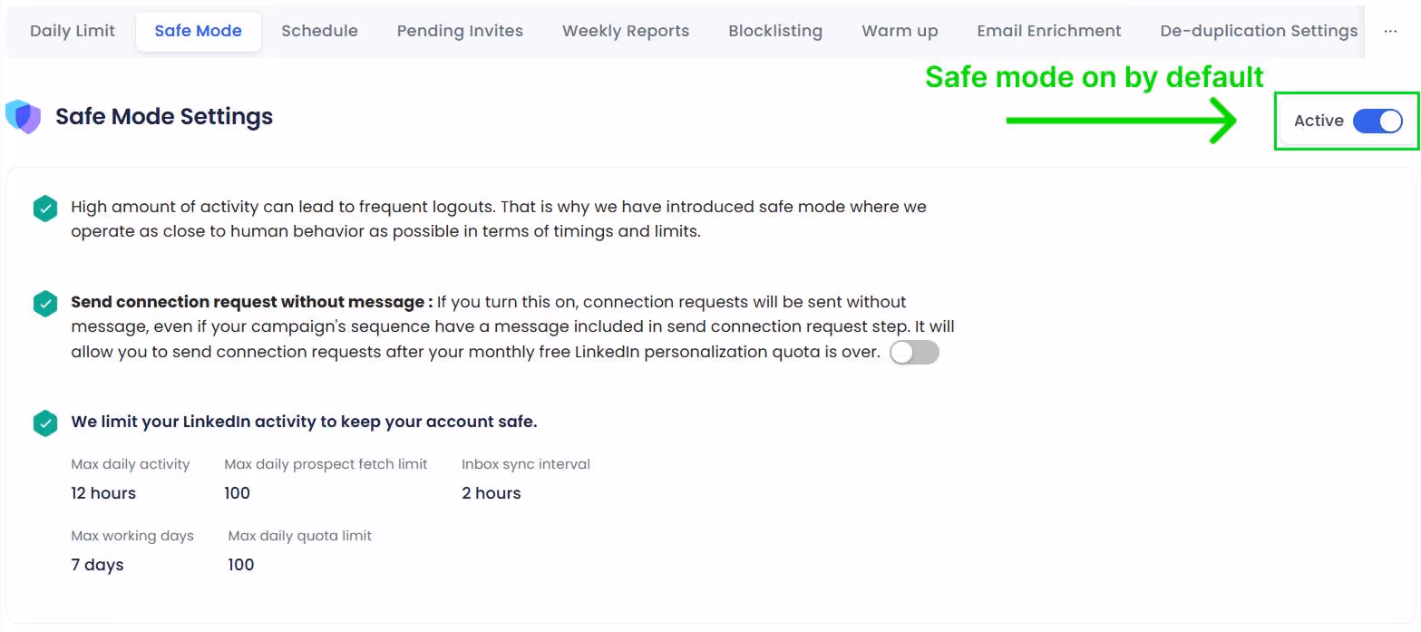Open the overflow ellipsis menu after the tabs

[1389, 31]
